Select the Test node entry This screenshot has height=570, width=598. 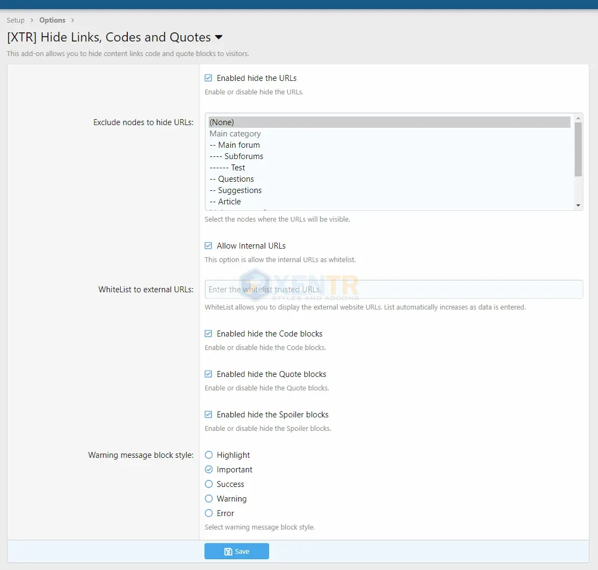click(x=389, y=168)
